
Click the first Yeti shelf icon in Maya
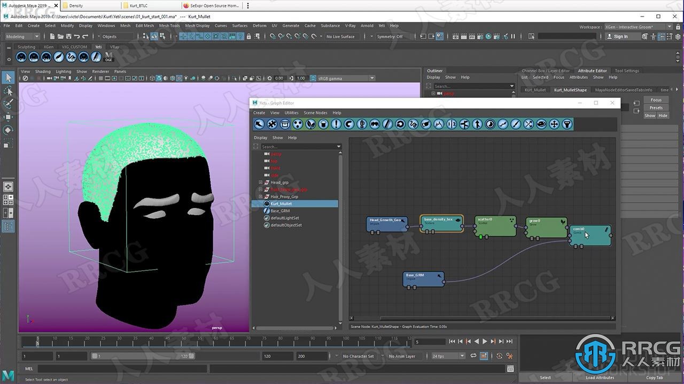(x=22, y=57)
